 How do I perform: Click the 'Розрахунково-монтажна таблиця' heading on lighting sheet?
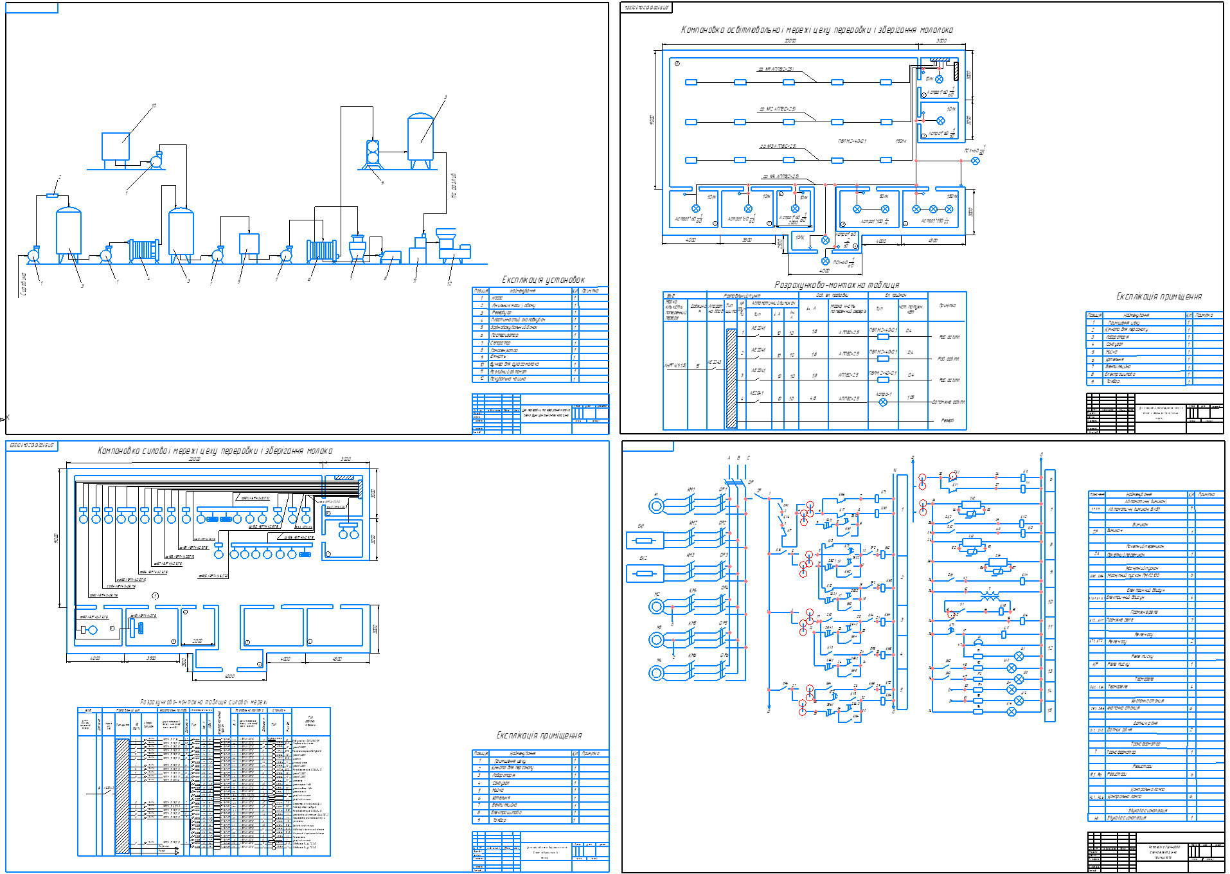(x=837, y=285)
